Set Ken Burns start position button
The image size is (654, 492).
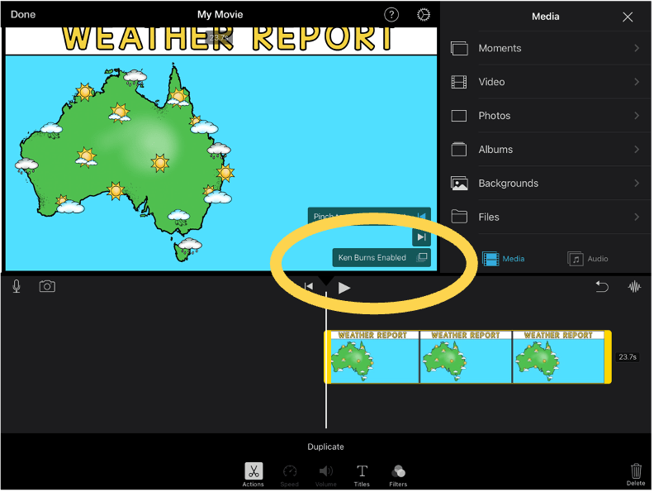[422, 216]
